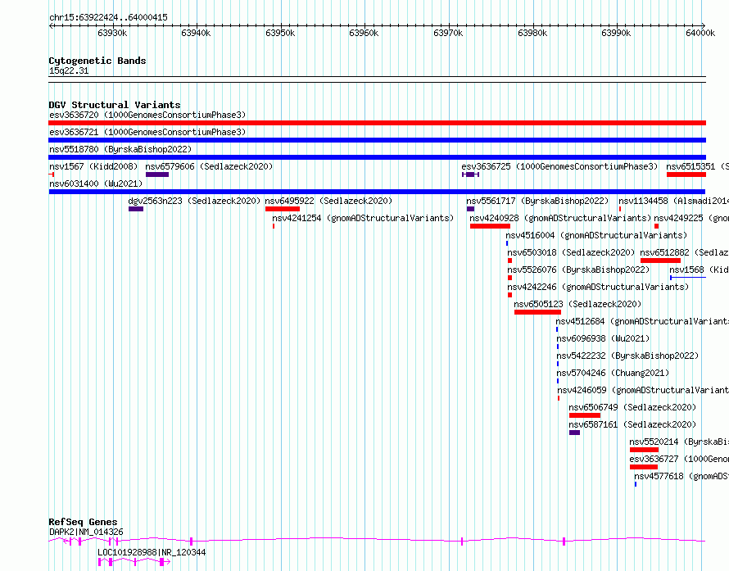Select the nsv6515351 red variant bar
This screenshot has width=729, height=571.
point(686,174)
